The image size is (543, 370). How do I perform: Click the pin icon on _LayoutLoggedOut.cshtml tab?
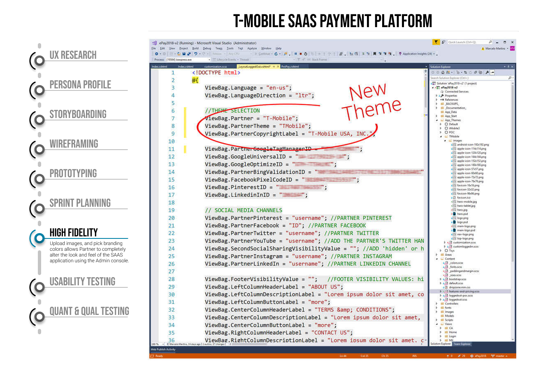coord(274,66)
